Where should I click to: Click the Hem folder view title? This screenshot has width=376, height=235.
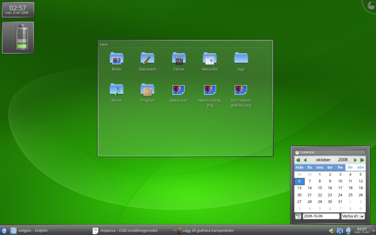pos(104,45)
